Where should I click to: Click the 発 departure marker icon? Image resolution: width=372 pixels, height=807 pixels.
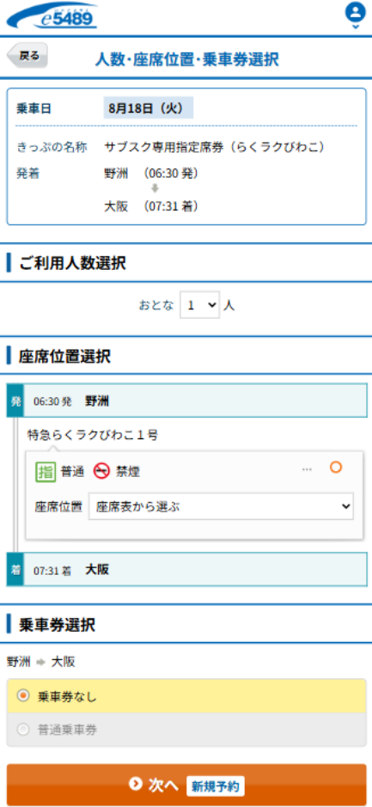point(15,400)
